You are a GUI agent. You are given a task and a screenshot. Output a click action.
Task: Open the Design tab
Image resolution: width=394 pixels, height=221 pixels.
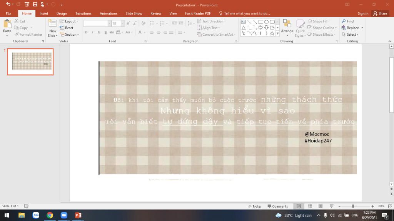[x=62, y=13]
